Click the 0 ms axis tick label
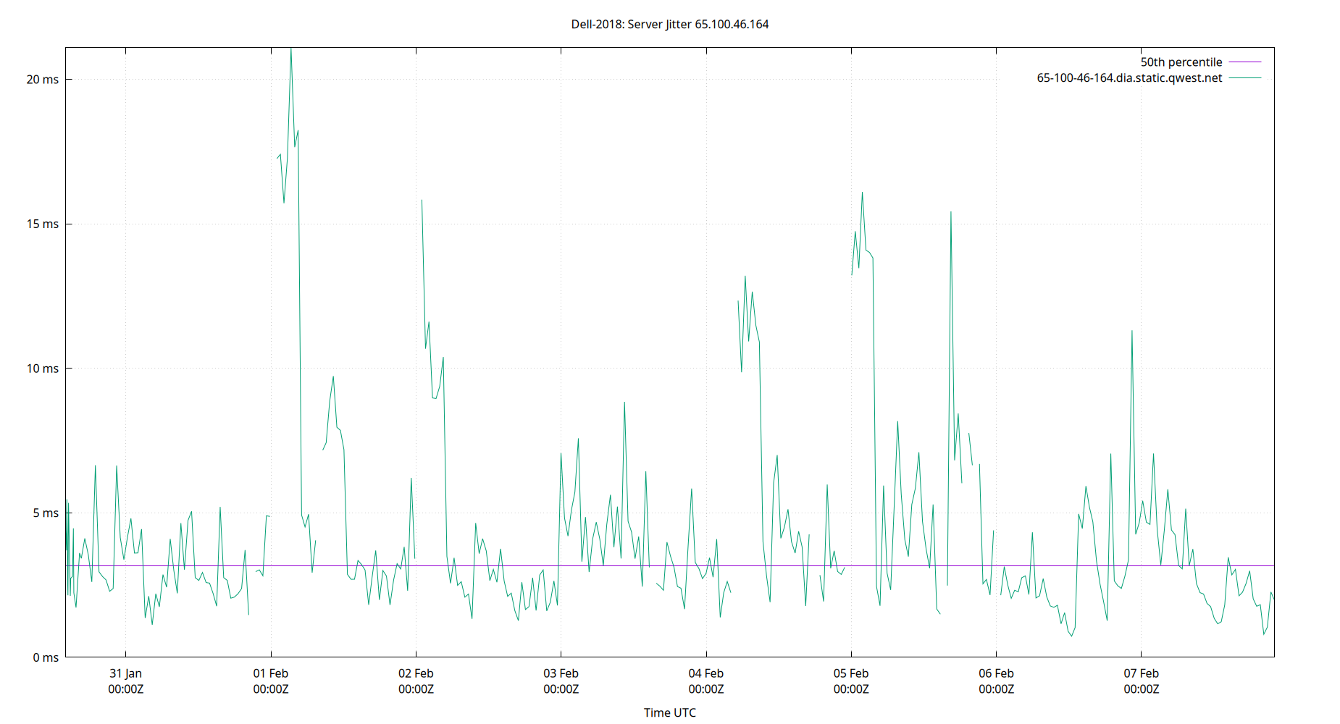The image size is (1340, 724). 47,657
